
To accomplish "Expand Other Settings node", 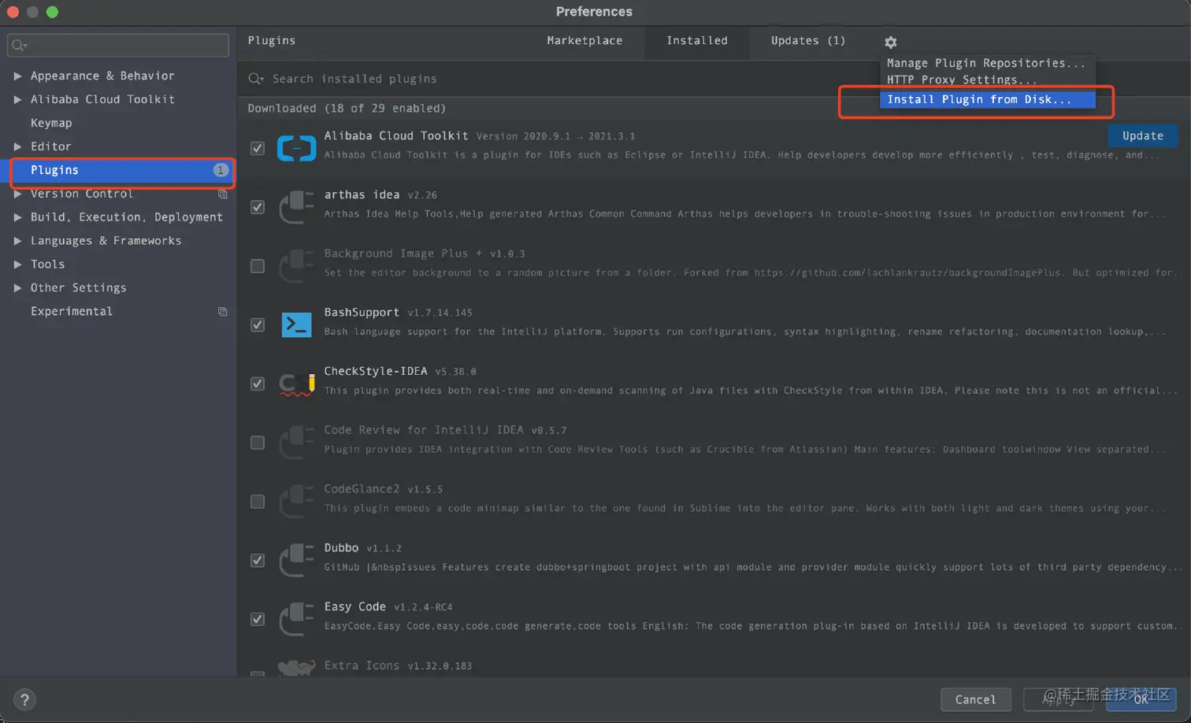I will pos(17,288).
